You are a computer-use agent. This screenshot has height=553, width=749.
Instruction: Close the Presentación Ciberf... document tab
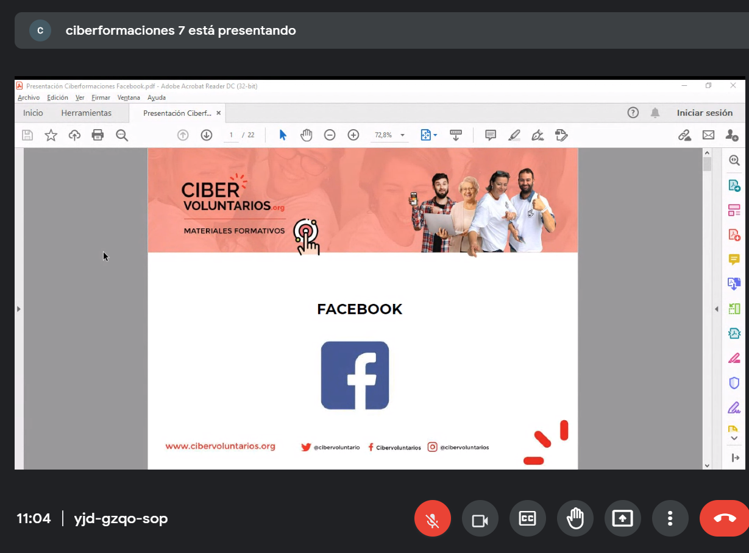(x=219, y=113)
